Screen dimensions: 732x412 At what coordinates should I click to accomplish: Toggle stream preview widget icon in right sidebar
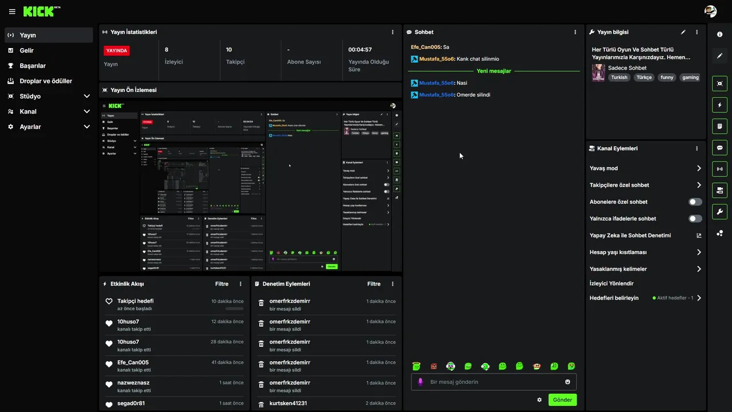719,84
